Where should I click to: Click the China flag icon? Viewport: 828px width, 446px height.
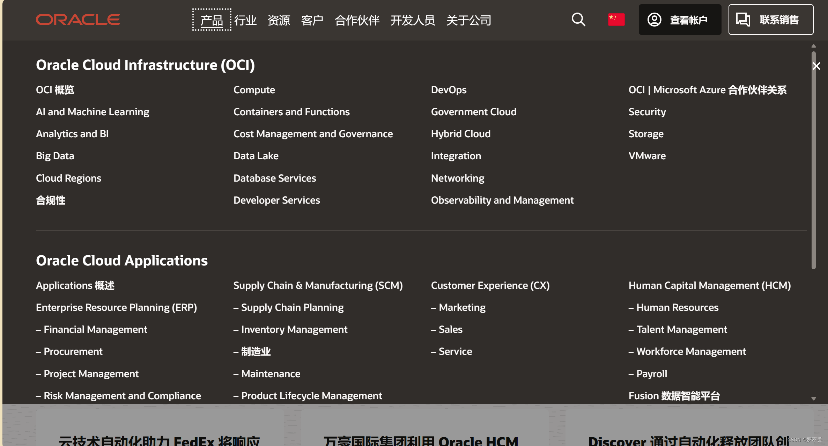pyautogui.click(x=616, y=19)
